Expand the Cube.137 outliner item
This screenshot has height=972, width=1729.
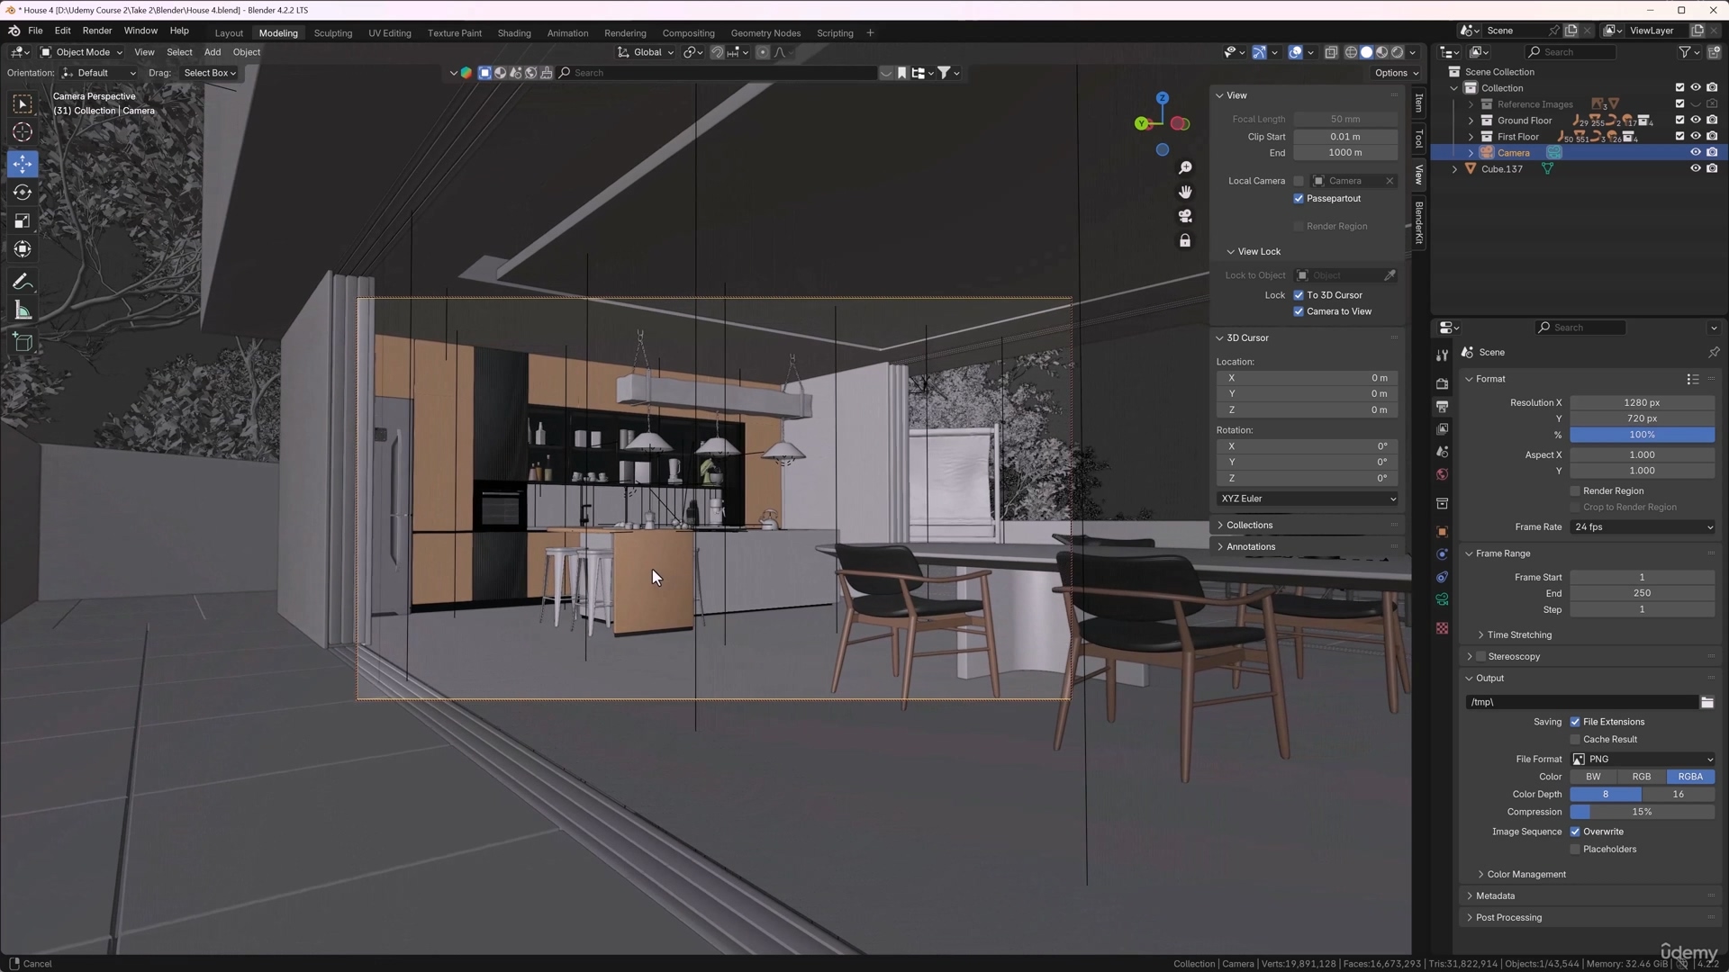point(1454,169)
